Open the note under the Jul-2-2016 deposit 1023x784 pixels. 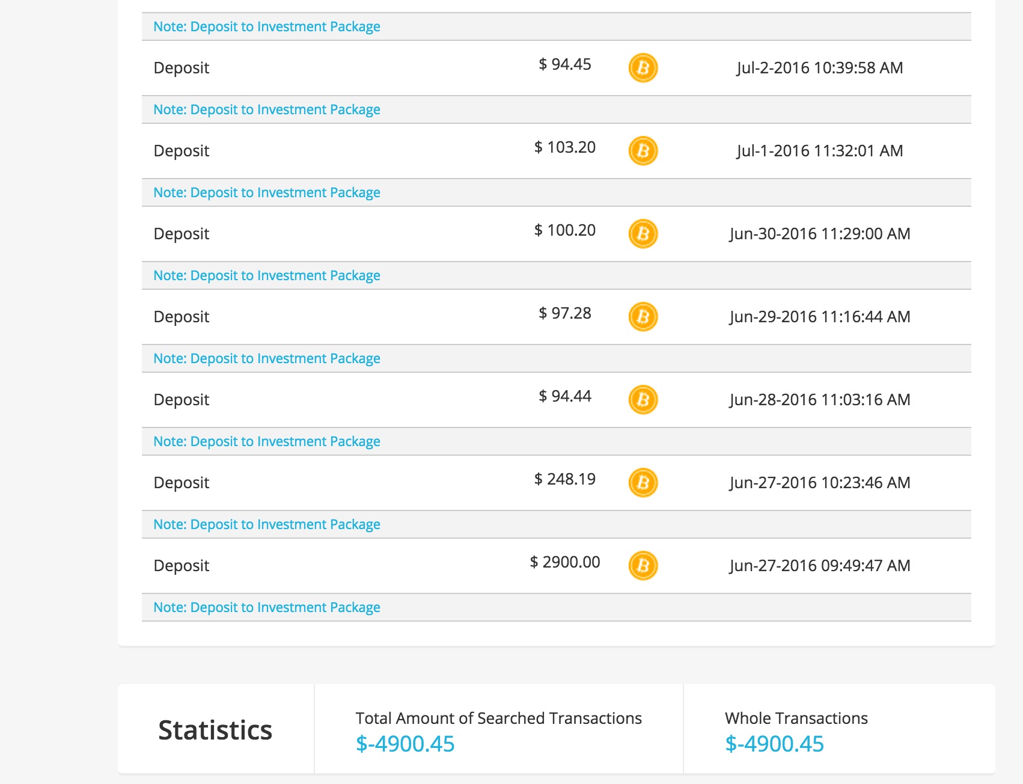click(x=267, y=109)
